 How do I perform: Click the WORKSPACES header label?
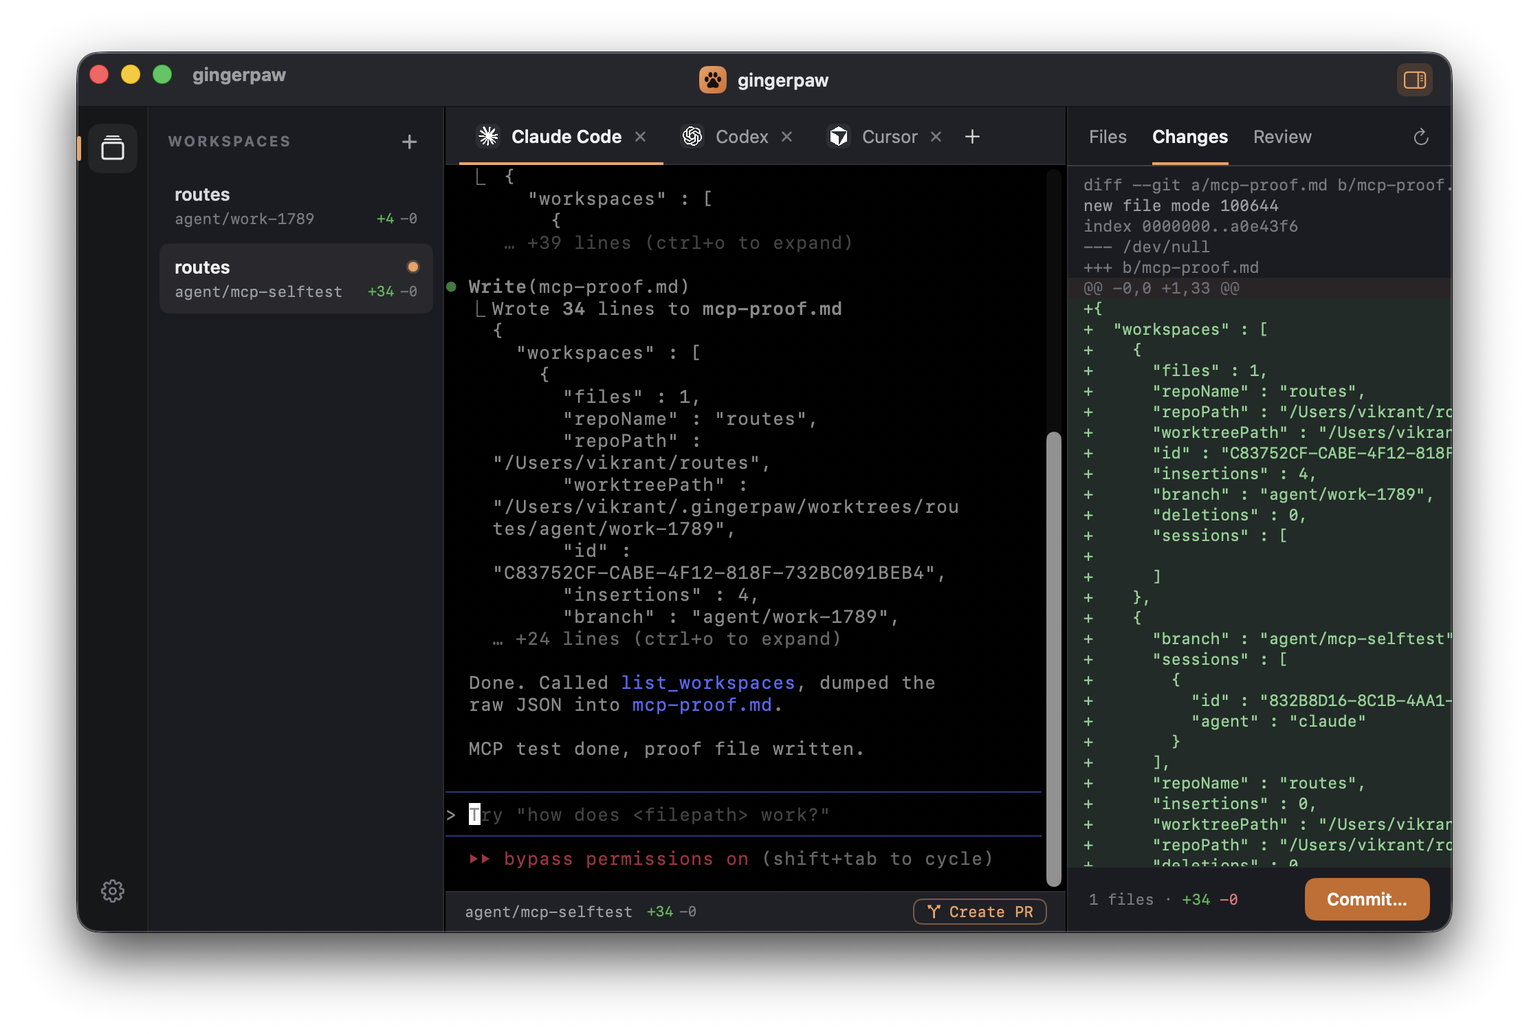click(x=229, y=141)
